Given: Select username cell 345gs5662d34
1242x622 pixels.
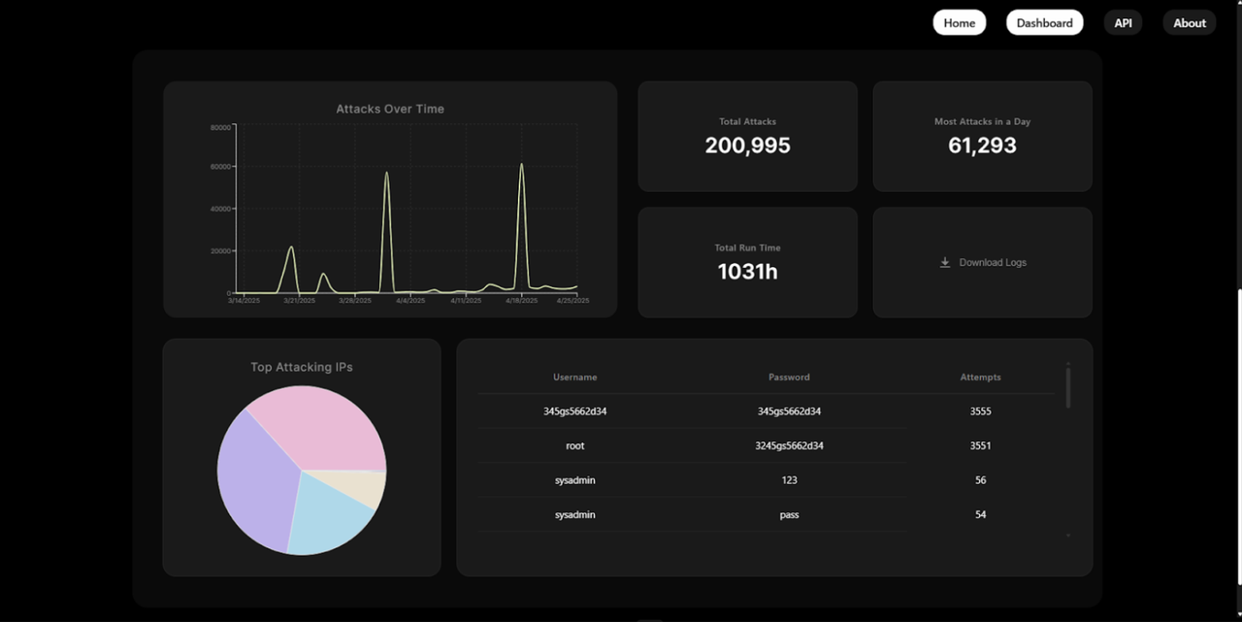Looking at the screenshot, I should (x=575, y=411).
